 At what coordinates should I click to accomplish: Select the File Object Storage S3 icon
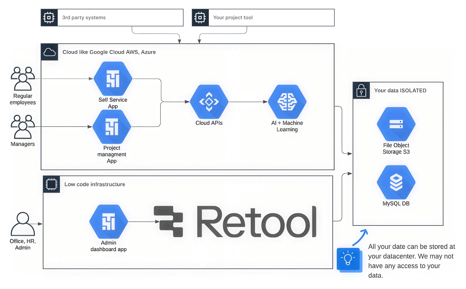point(396,124)
